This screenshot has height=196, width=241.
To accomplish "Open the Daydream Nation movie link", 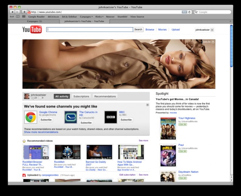I will coord(188,172).
